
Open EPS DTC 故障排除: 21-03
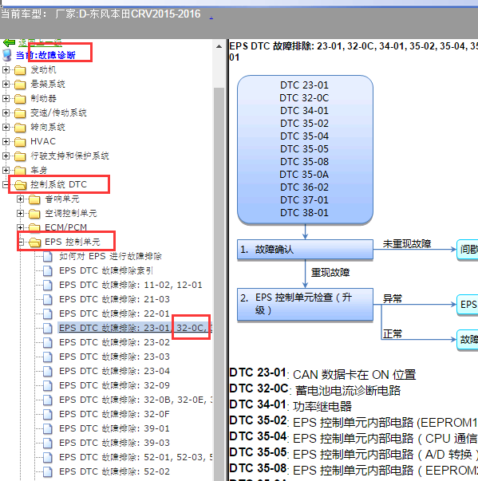point(114,299)
